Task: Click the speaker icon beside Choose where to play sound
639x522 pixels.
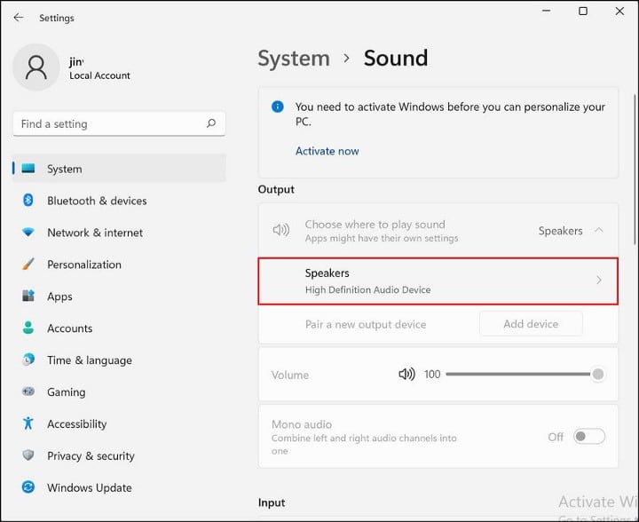Action: point(281,230)
